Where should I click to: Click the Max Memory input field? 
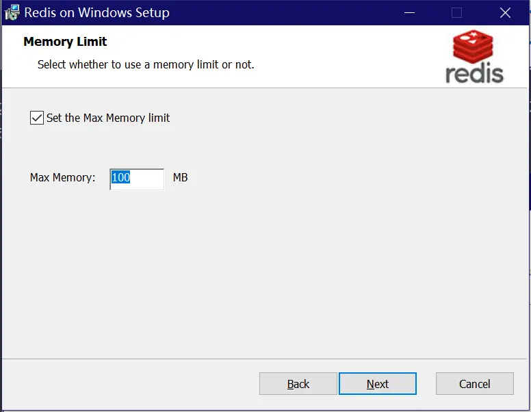pyautogui.click(x=137, y=179)
